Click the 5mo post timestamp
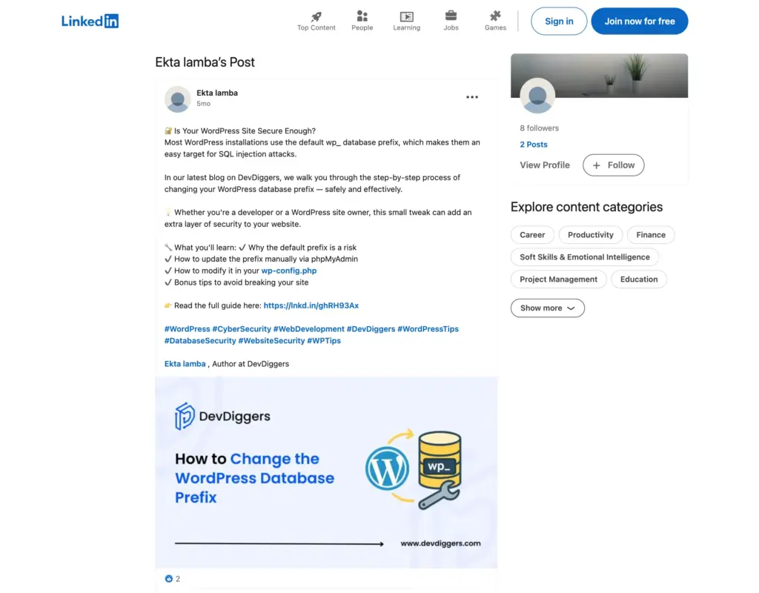This screenshot has width=759, height=593. pyautogui.click(x=203, y=104)
